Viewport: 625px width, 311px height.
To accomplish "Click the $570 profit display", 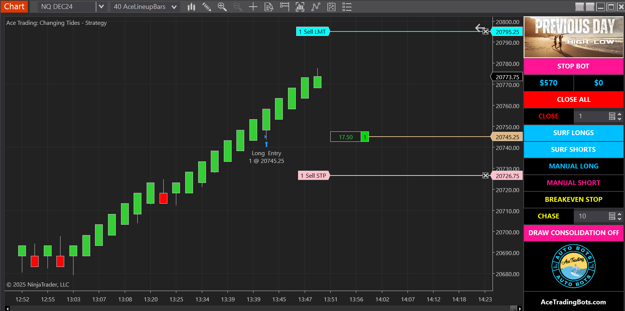I will 549,83.
